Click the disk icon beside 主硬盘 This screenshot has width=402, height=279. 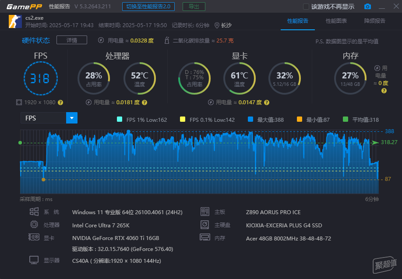205,225
